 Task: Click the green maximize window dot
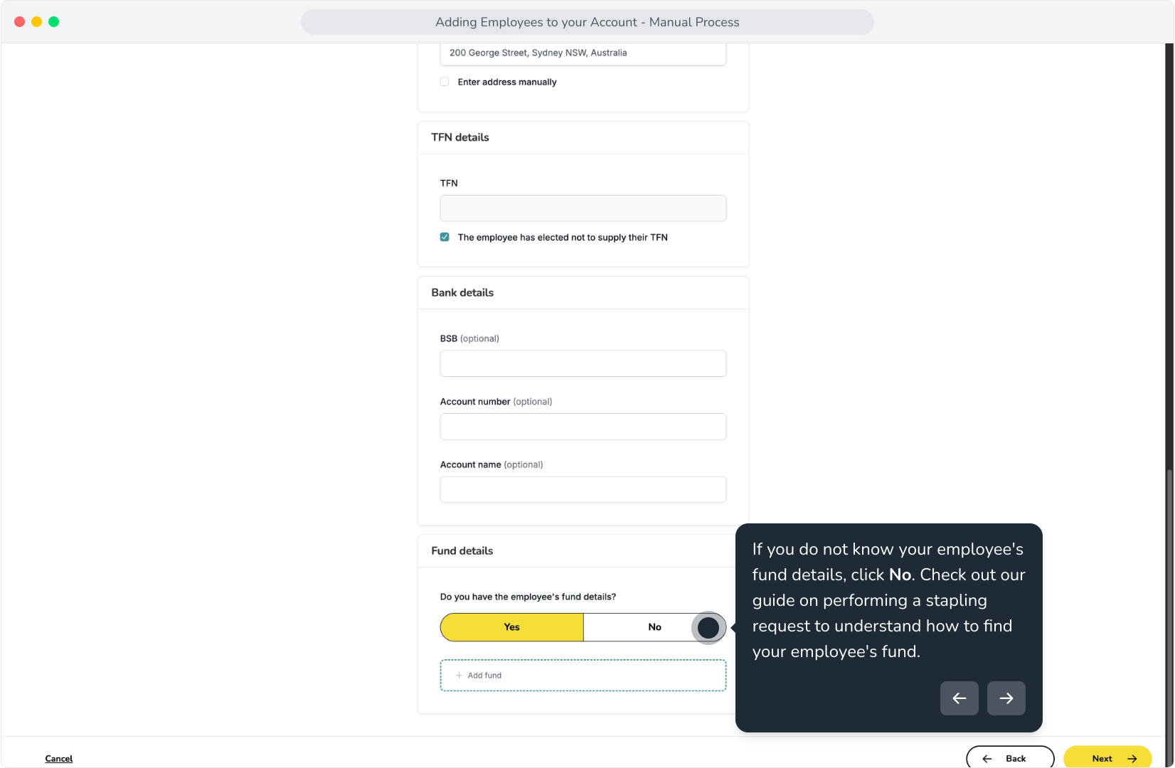point(54,22)
